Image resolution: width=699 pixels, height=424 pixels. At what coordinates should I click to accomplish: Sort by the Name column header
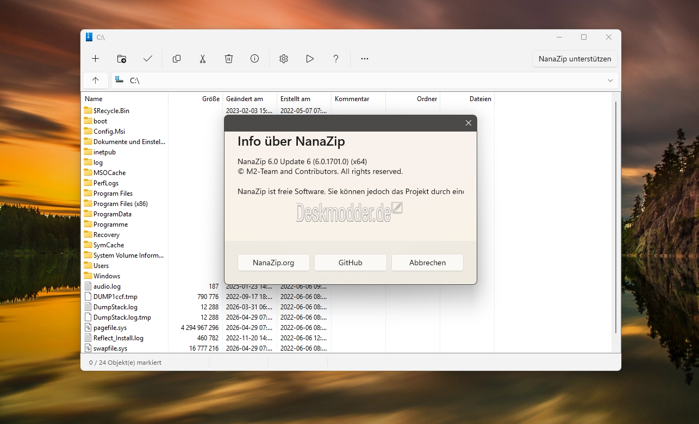tap(125, 99)
